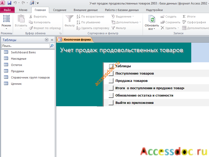Click the Режим view icon
The width and height of the screenshot is (209, 157).
coord(6,19)
